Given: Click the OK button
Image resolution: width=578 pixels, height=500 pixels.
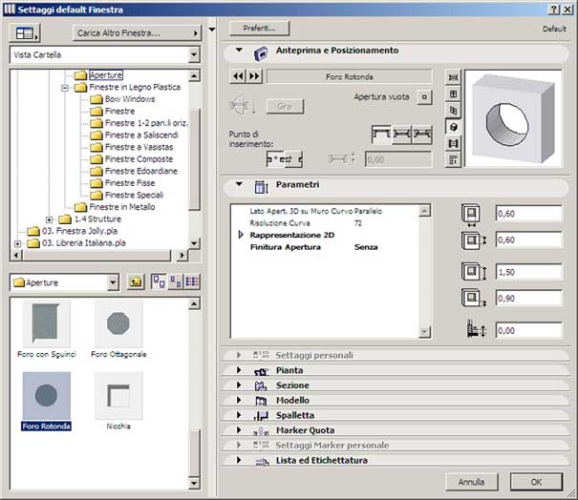Looking at the screenshot, I should [x=536, y=482].
